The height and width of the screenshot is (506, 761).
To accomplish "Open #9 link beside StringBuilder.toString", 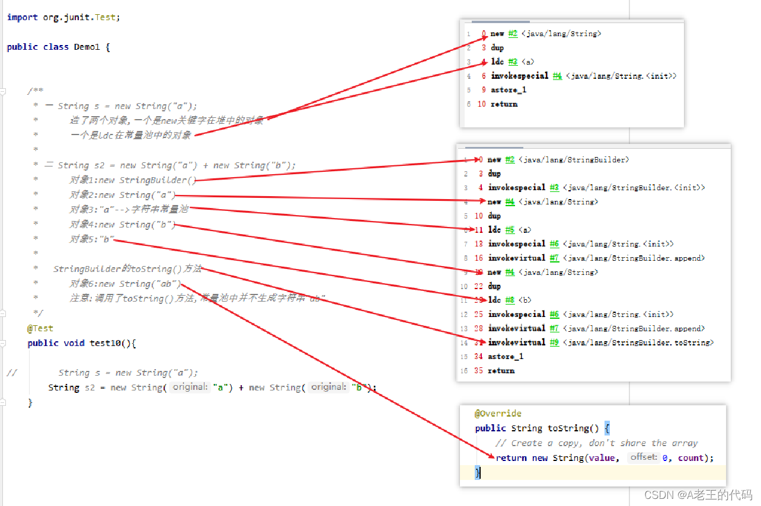I will click(554, 342).
